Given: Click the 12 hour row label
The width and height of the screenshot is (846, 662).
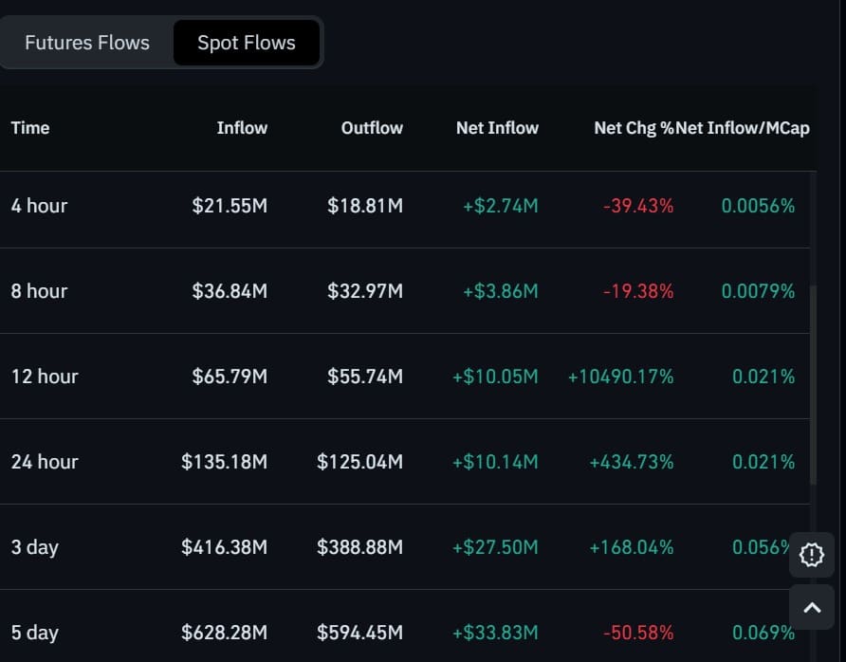Looking at the screenshot, I should click(45, 377).
